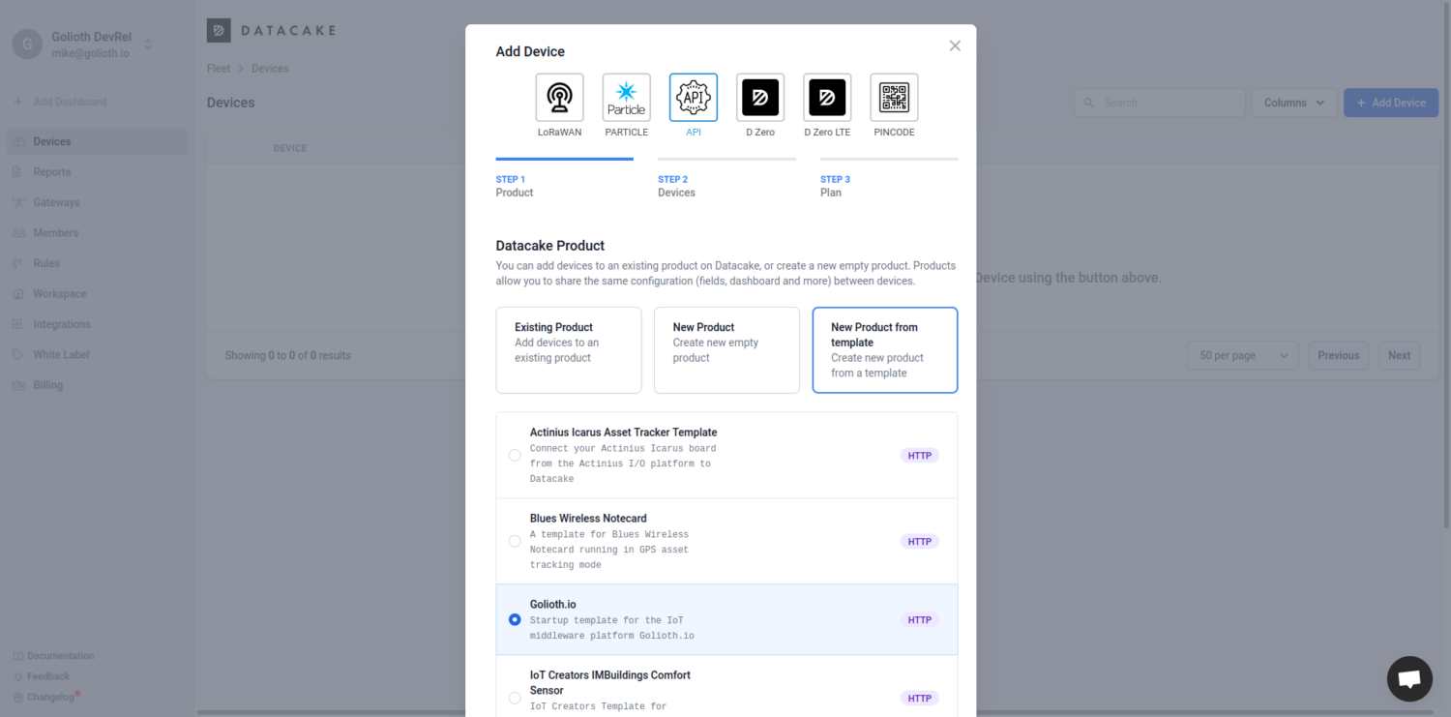The width and height of the screenshot is (1451, 717).
Task: Choose the Particle device type icon
Action: tap(626, 98)
